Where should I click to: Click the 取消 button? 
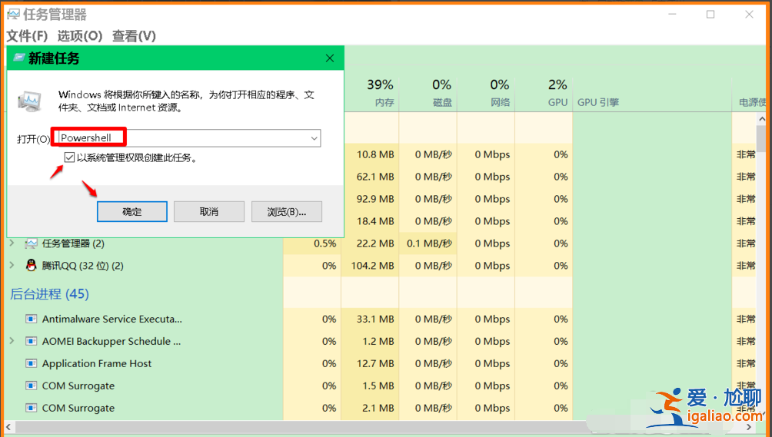(x=208, y=211)
